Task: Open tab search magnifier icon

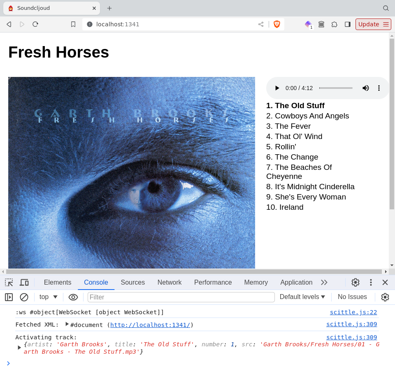Action: 386,8
